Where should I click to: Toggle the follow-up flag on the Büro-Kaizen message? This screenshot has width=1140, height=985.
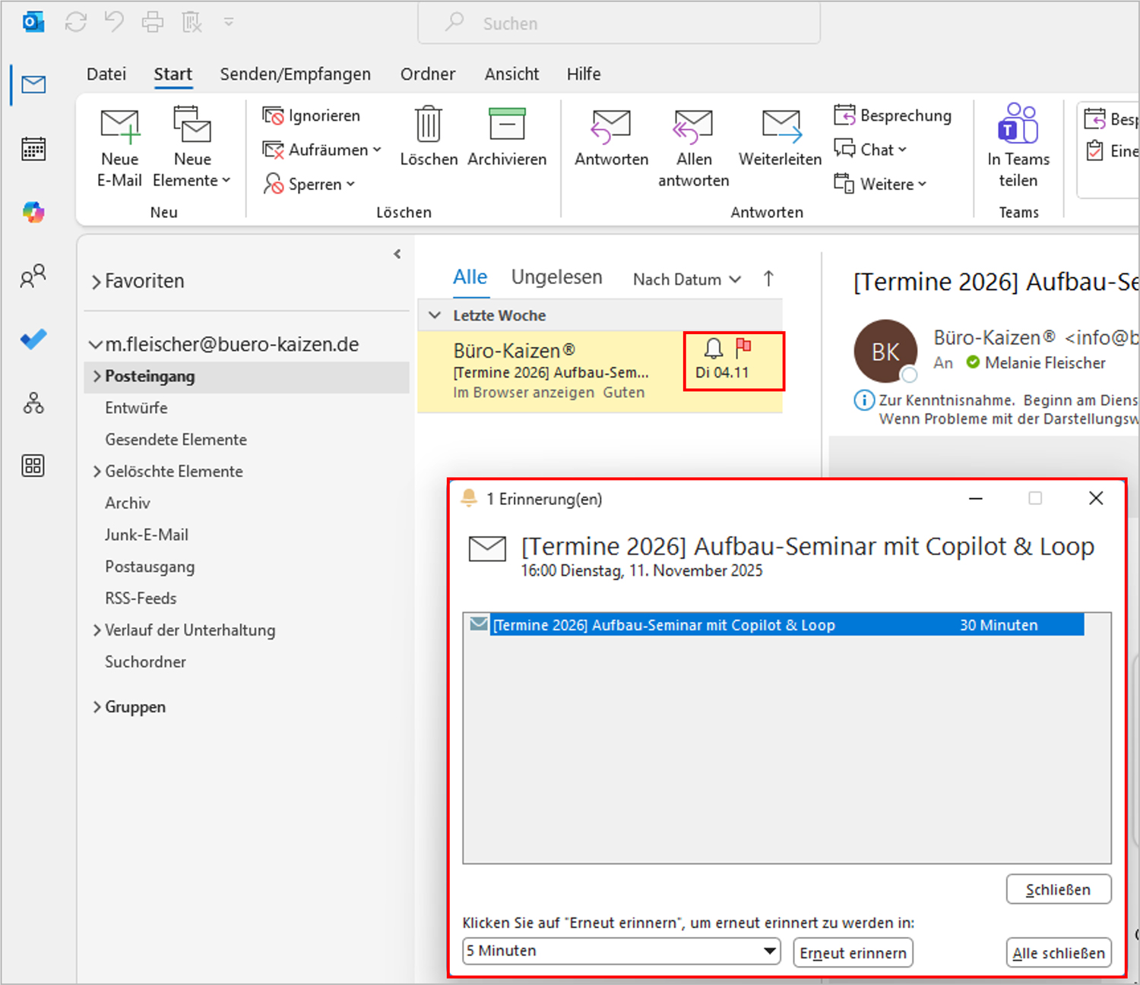point(744,348)
